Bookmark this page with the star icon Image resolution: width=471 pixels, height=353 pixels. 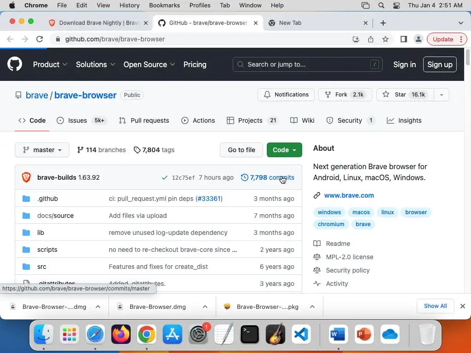pos(385,39)
